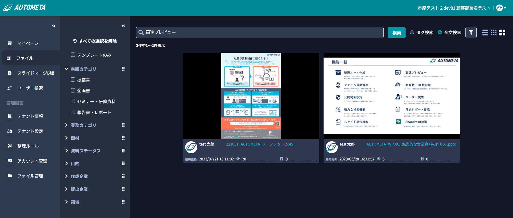
Task: Click the マイページ store icon
Action: point(10,43)
